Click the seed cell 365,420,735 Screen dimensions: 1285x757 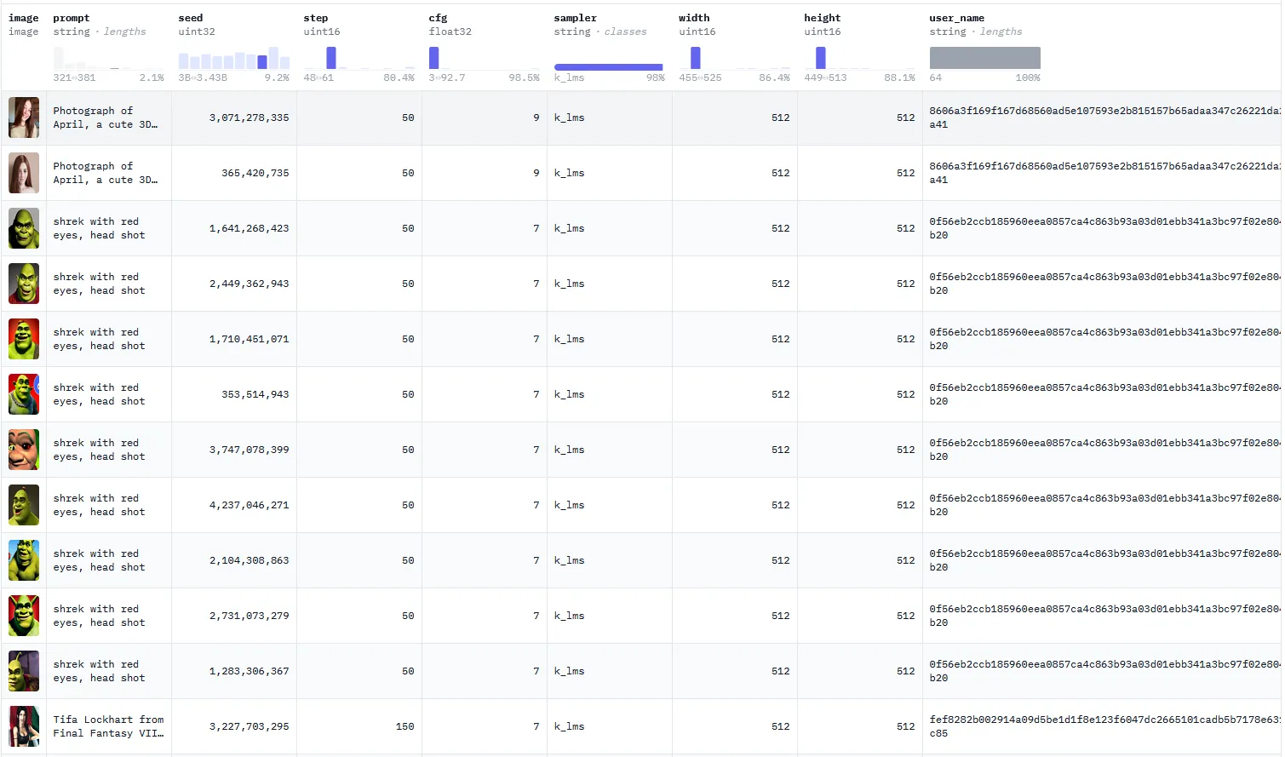point(255,173)
